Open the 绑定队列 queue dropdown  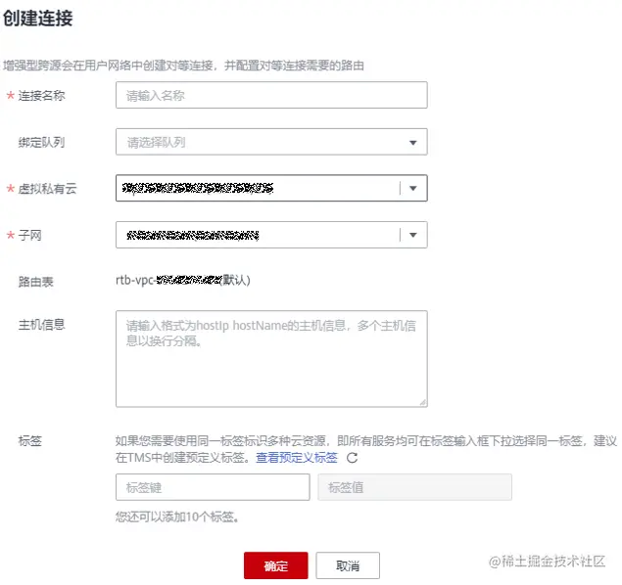pyautogui.click(x=271, y=142)
